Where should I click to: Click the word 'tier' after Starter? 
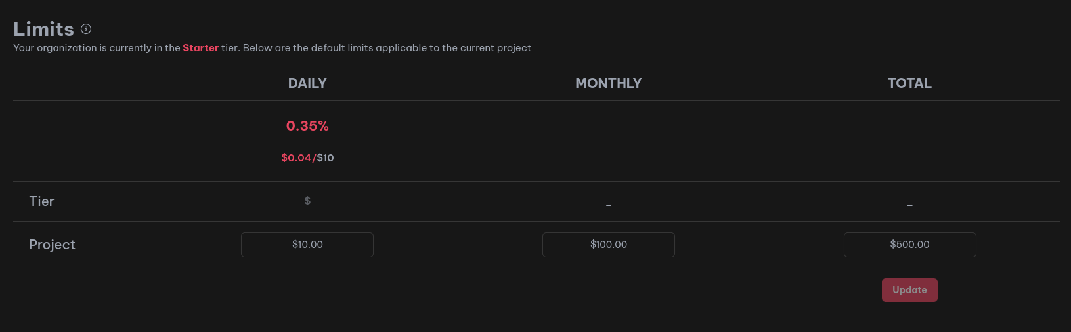[x=230, y=48]
